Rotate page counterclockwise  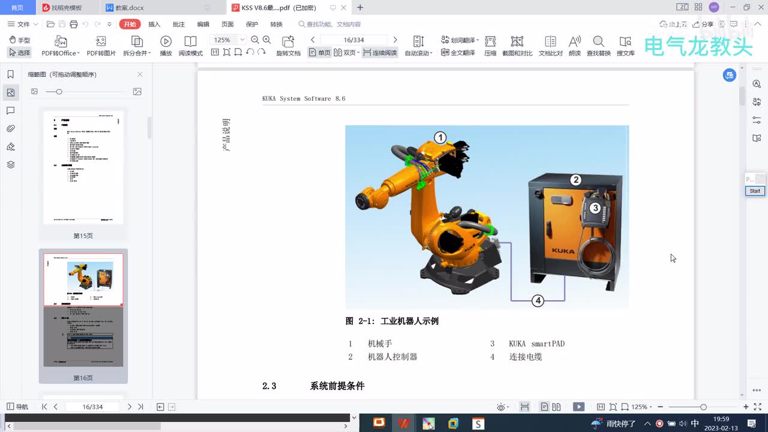250,53
